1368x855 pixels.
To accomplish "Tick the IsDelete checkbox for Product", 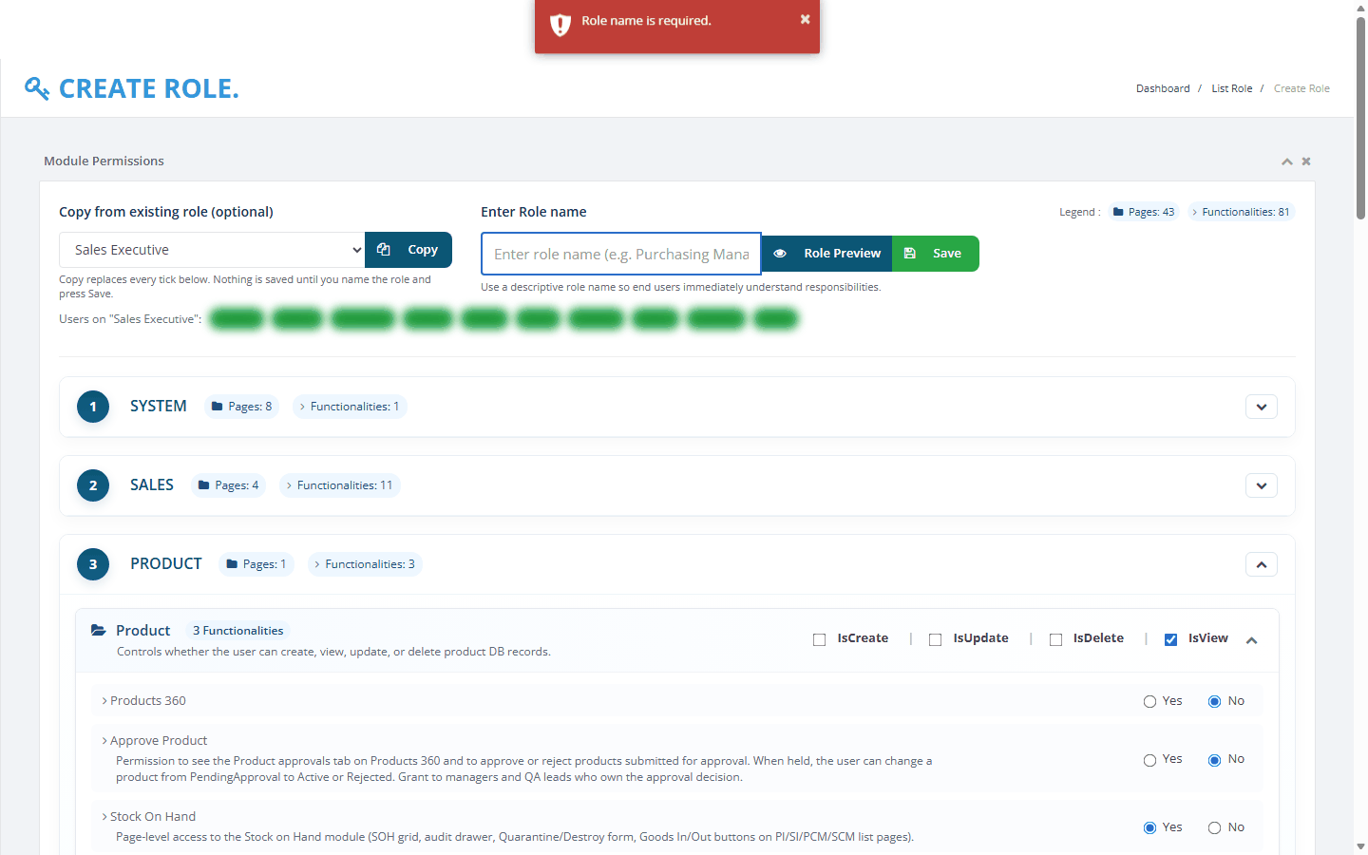I will point(1055,639).
